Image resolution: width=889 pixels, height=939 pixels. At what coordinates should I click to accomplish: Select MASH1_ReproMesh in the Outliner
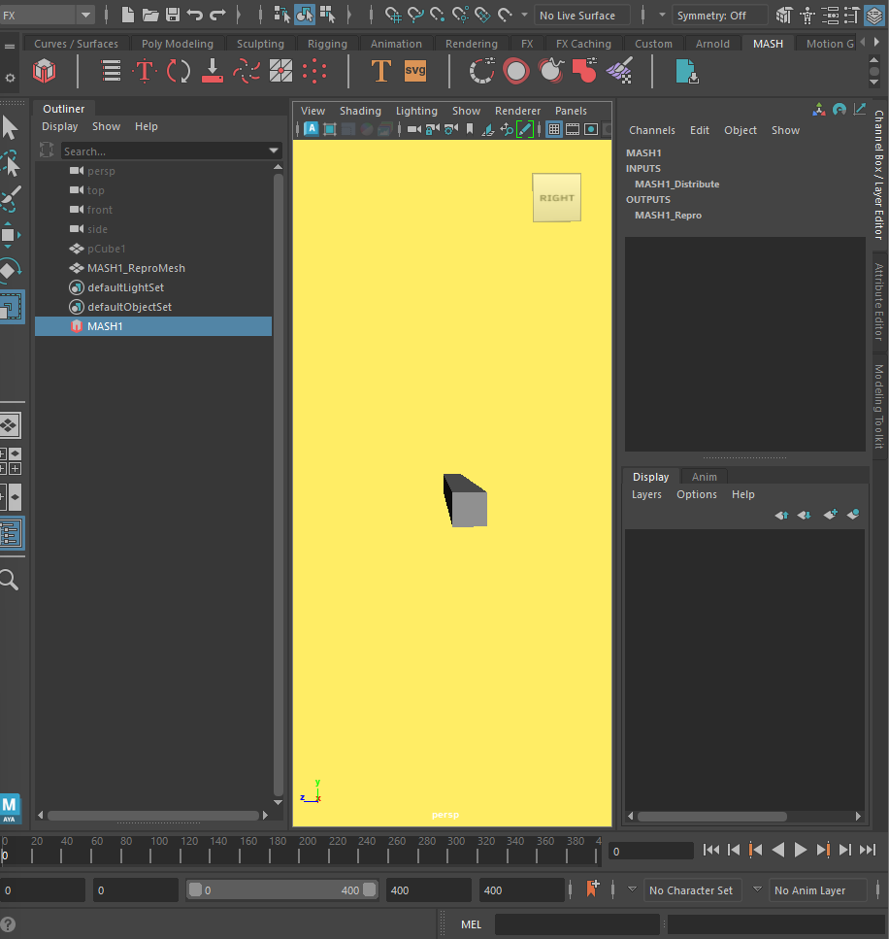click(x=136, y=268)
